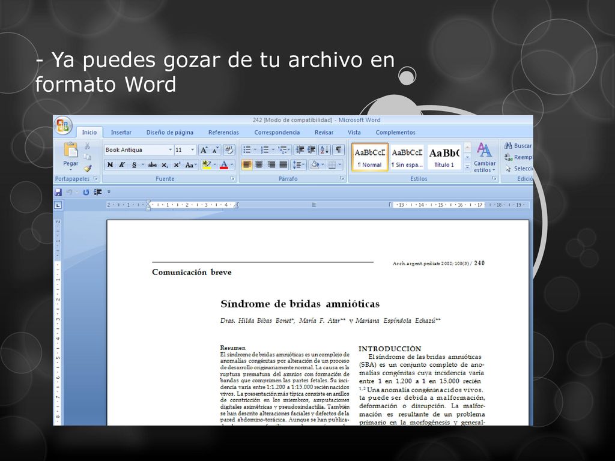The width and height of the screenshot is (615, 461).
Task: Open font color dropdown arrow
Action: tap(232, 164)
